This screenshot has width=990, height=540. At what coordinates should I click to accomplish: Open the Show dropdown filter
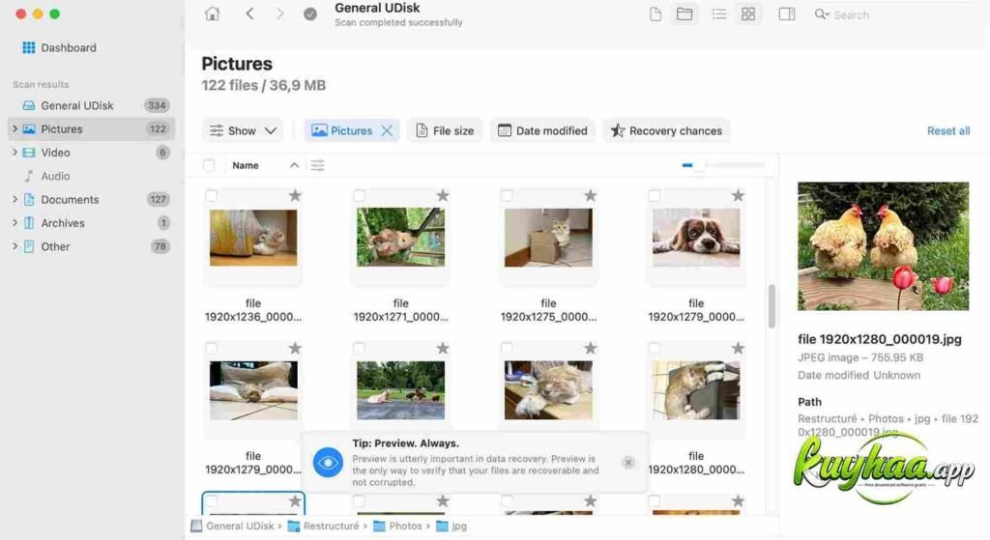(243, 130)
